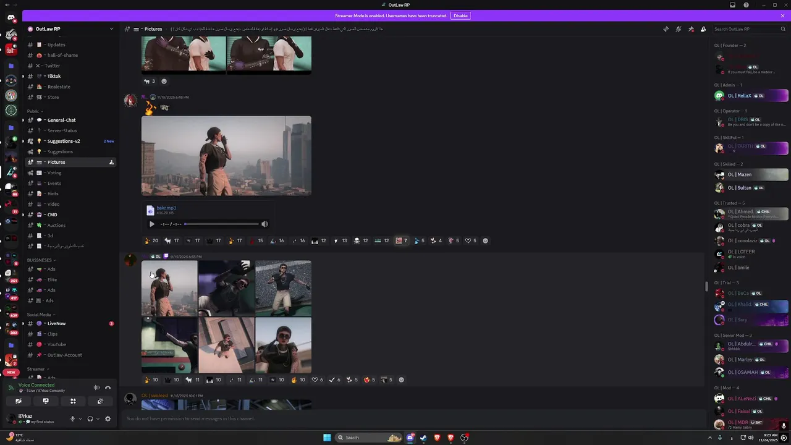Open User Settings gear icon
Screen dimensions: 791x445
[108, 418]
